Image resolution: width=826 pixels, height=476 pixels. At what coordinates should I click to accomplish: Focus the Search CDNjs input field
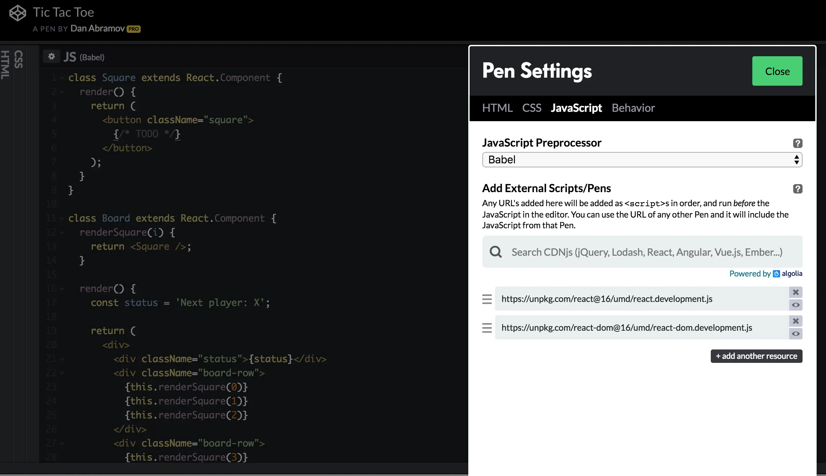[646, 252]
